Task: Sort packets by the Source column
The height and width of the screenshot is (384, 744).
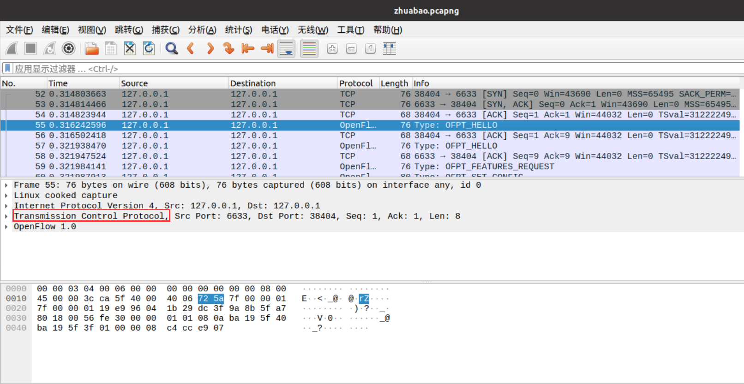Action: pos(174,83)
